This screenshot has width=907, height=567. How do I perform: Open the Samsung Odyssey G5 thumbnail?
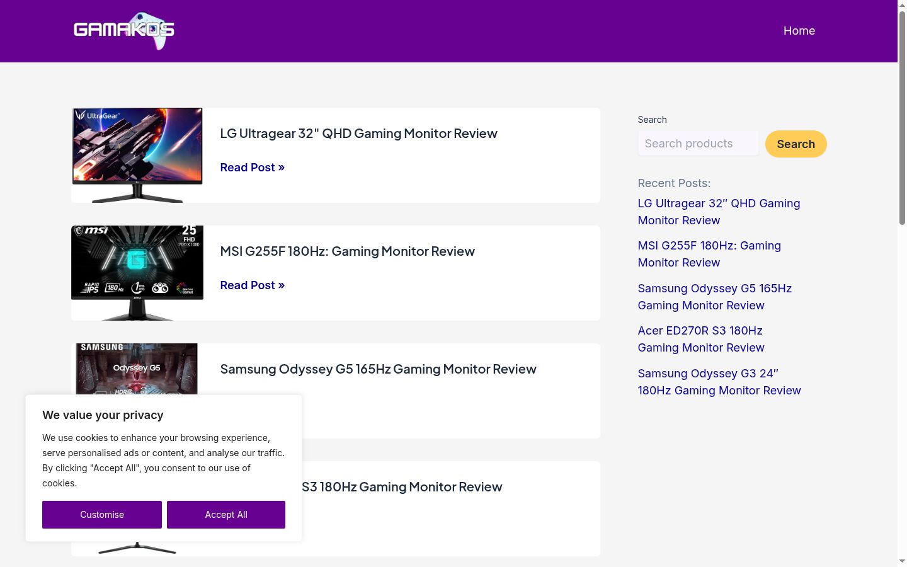point(137,369)
